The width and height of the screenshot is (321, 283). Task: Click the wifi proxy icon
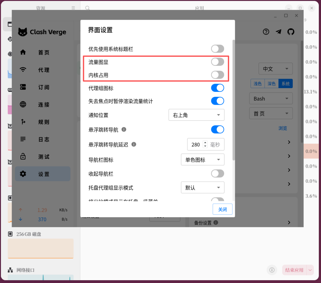pyautogui.click(x=23, y=70)
